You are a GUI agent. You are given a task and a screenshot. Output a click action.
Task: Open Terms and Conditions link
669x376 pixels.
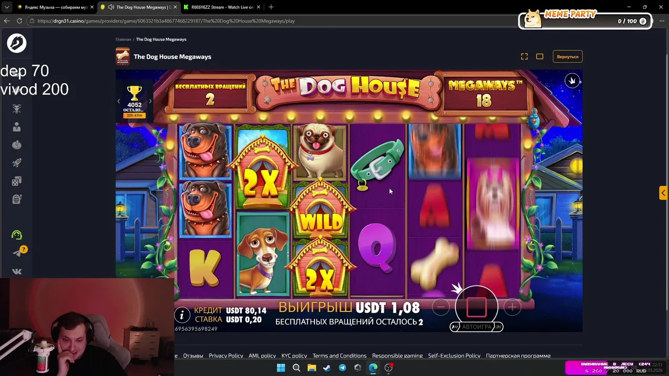pyautogui.click(x=339, y=356)
